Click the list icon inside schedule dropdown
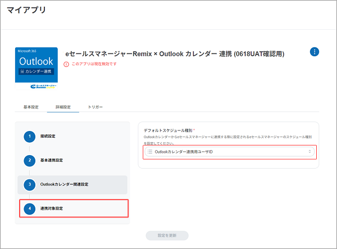Image resolution: width=337 pixels, height=249 pixels. [150, 152]
